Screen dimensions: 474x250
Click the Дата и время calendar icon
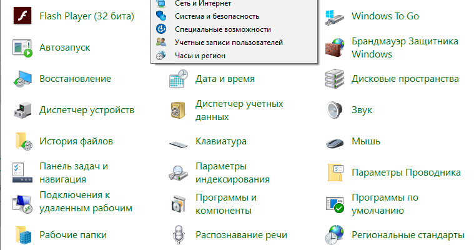pos(179,79)
